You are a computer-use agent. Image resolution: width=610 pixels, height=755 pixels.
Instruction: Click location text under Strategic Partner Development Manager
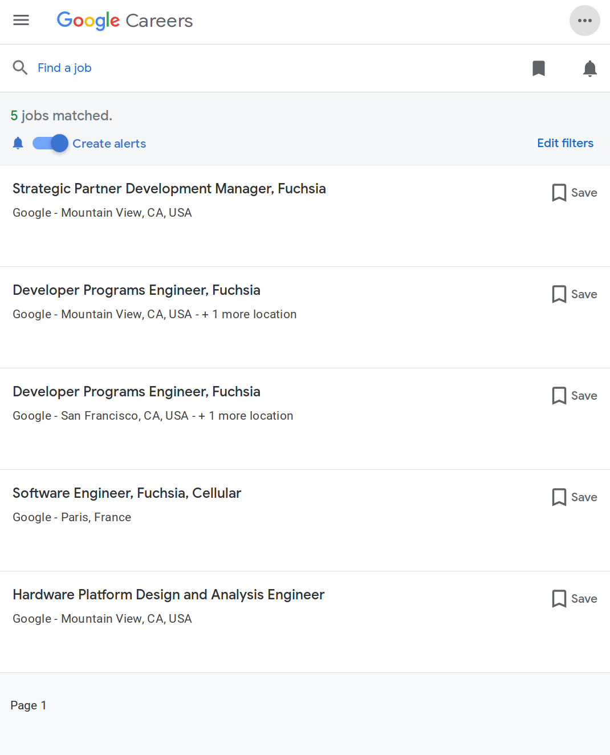click(102, 213)
